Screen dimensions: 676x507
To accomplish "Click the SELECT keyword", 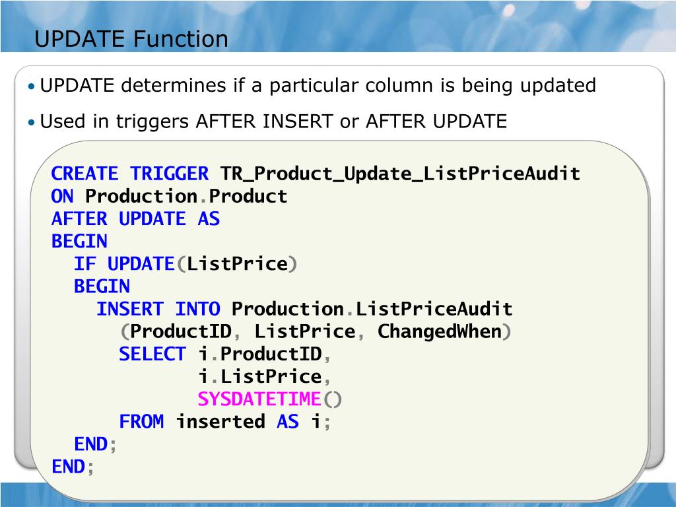I will (152, 354).
